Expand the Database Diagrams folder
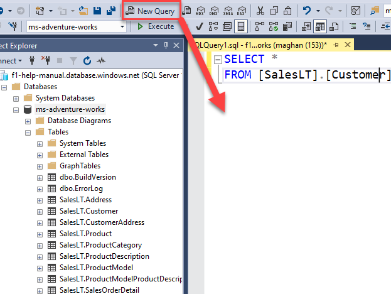 [28, 121]
